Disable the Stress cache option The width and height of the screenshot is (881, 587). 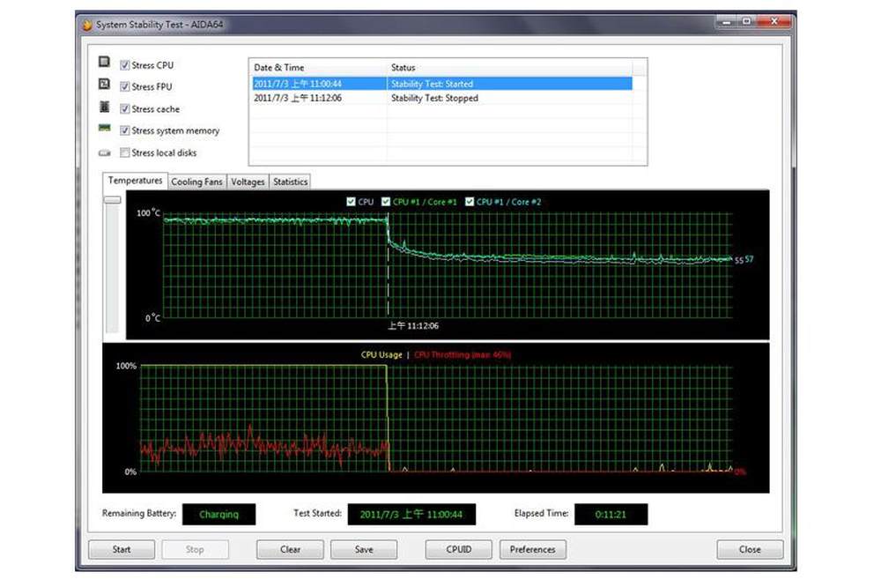pos(125,108)
